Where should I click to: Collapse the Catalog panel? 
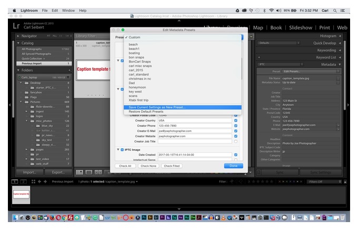[18, 43]
